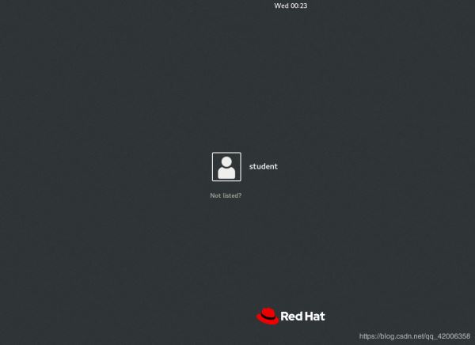Click the "00:23" time in the top bar
Screen dimensions: 475x345
298,6
